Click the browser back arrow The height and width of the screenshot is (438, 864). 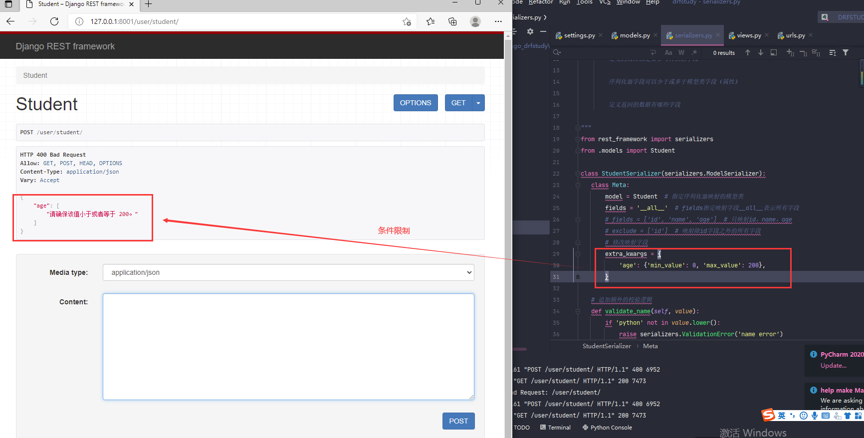(x=10, y=21)
